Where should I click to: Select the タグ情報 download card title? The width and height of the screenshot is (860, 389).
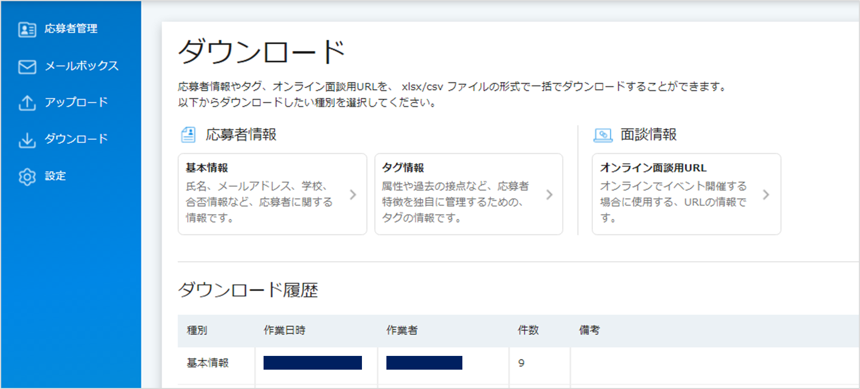[403, 168]
